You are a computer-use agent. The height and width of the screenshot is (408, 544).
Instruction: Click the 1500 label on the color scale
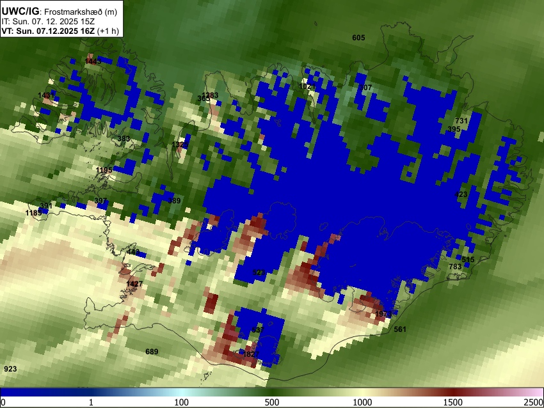(x=453, y=402)
